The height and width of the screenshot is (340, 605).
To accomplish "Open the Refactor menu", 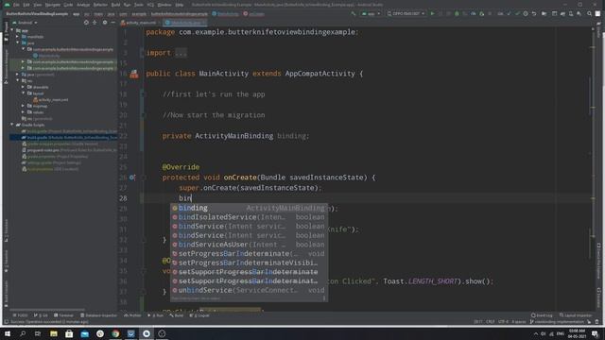I will pos(100,5).
